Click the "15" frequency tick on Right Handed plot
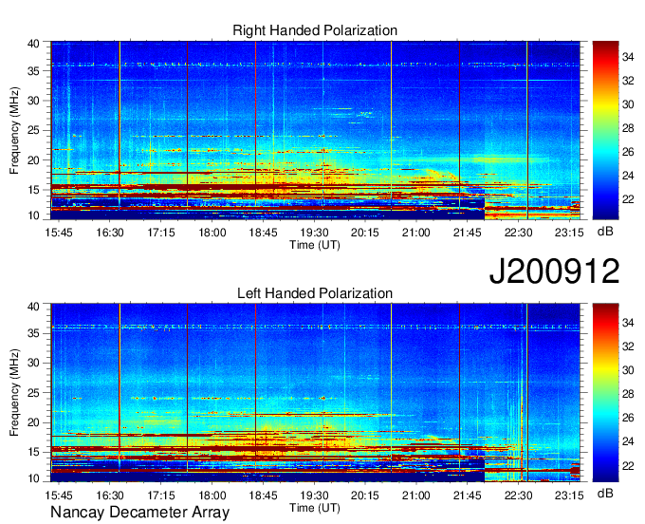 (33, 190)
